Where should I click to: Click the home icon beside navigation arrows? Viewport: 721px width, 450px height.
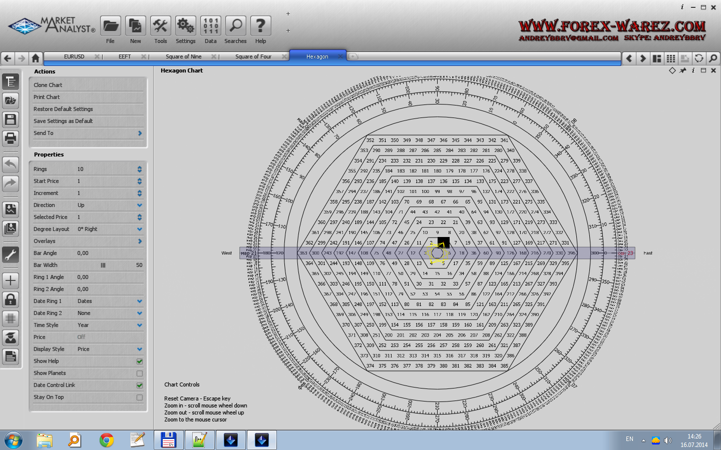(36, 58)
